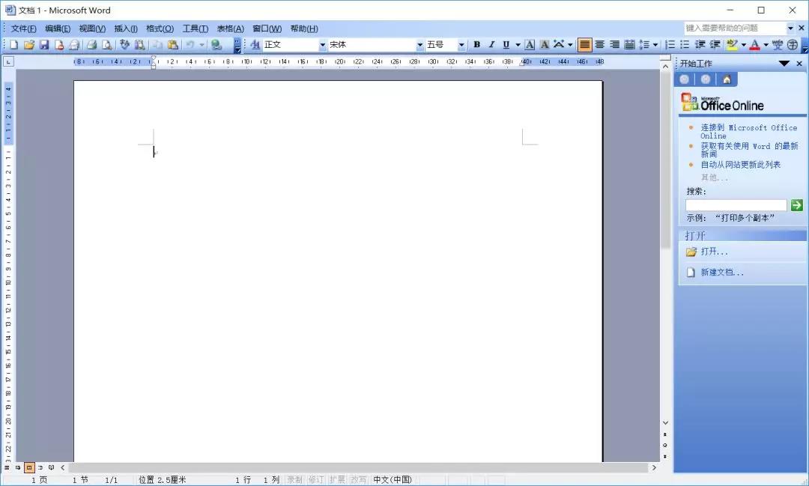
Task: Open the Research pane icon
Action: [140, 44]
